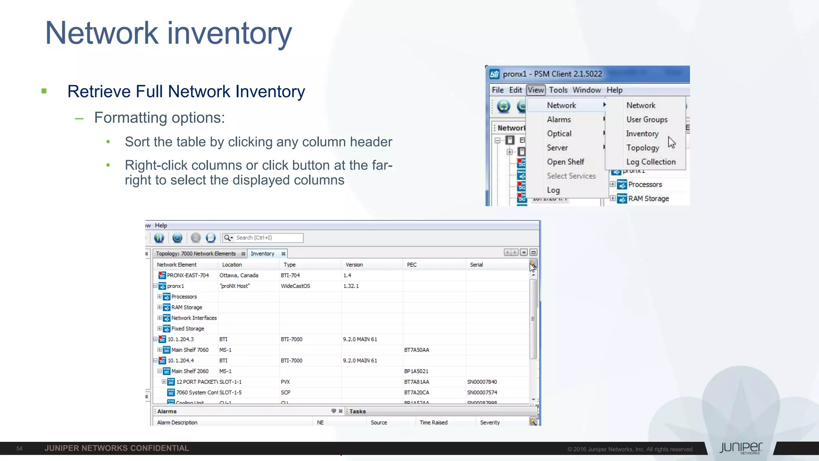Select the Inventory tab
This screenshot has width=819, height=461.
tap(262, 254)
